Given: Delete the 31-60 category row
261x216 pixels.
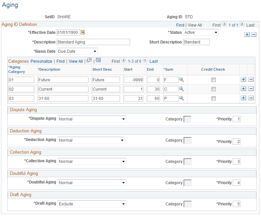Looking at the screenshot, I should pos(251,98).
